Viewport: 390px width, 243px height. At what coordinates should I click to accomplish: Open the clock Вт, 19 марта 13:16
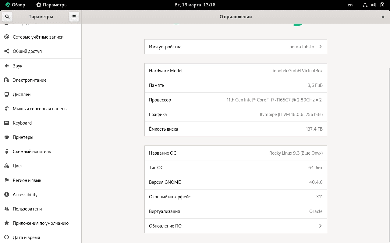(195, 5)
